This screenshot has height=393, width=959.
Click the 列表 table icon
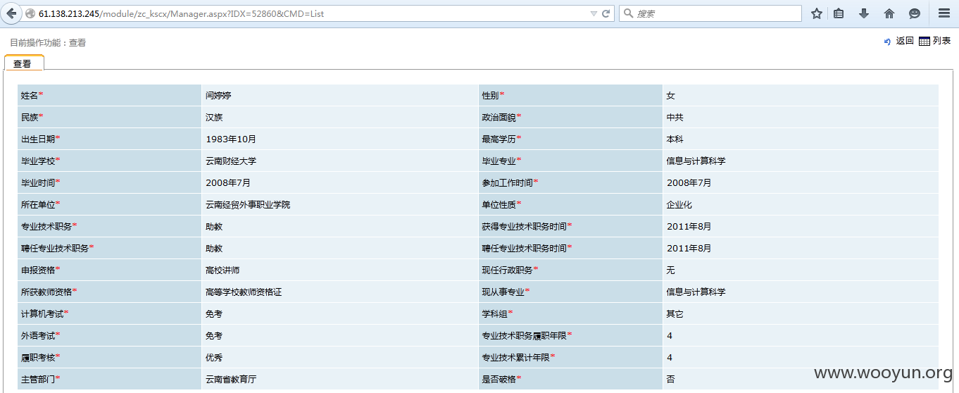(x=924, y=42)
